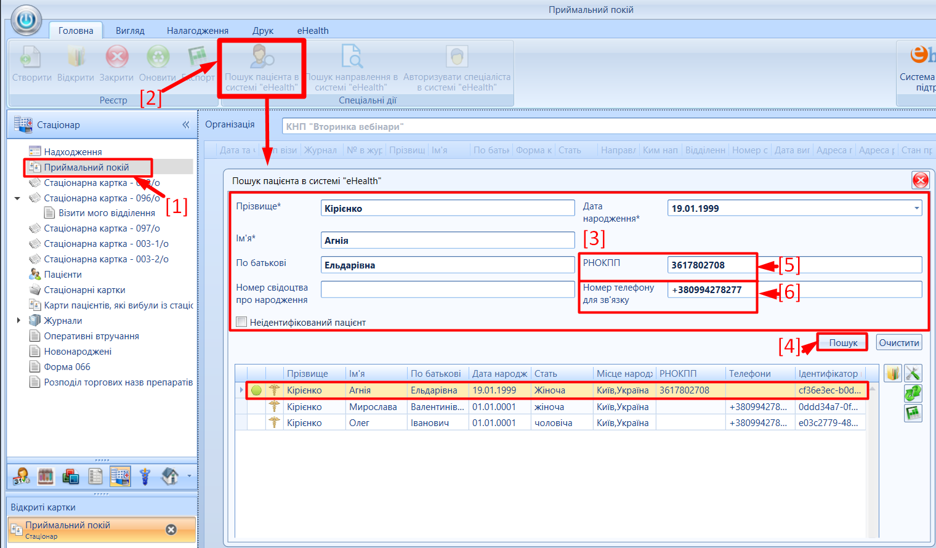
Task: Open the document list module icon
Action: pos(95,476)
